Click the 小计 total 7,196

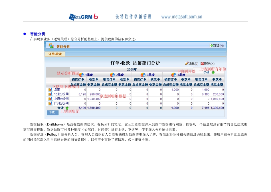206,108
